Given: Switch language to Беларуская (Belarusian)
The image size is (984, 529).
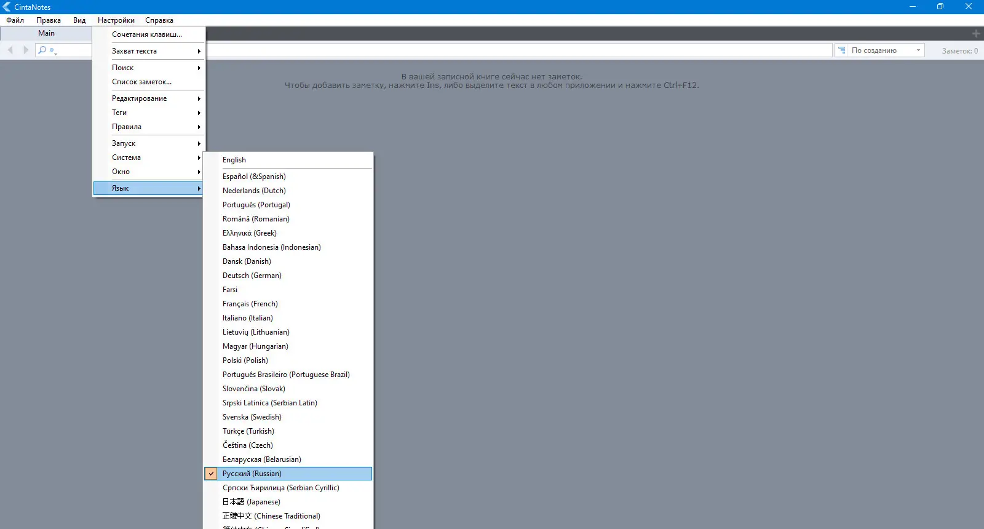Looking at the screenshot, I should (x=288, y=459).
